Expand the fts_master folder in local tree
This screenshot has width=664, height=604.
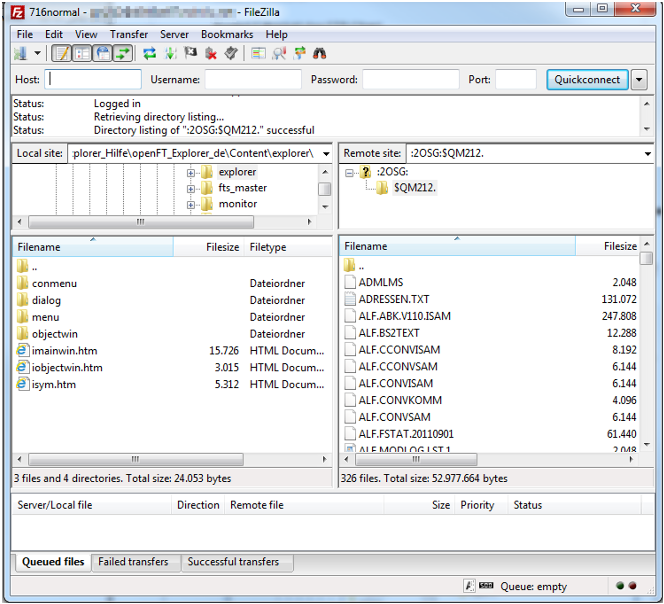point(191,188)
